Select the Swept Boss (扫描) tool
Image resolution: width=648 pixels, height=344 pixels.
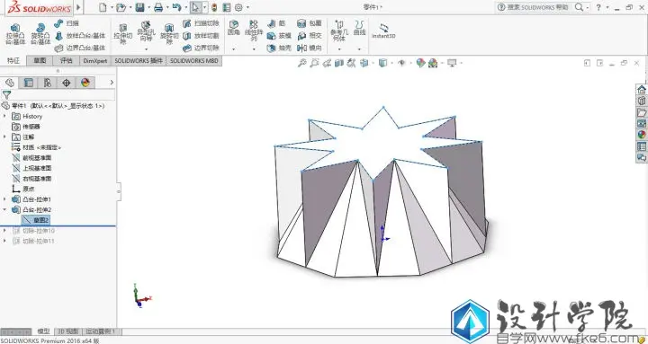click(67, 23)
